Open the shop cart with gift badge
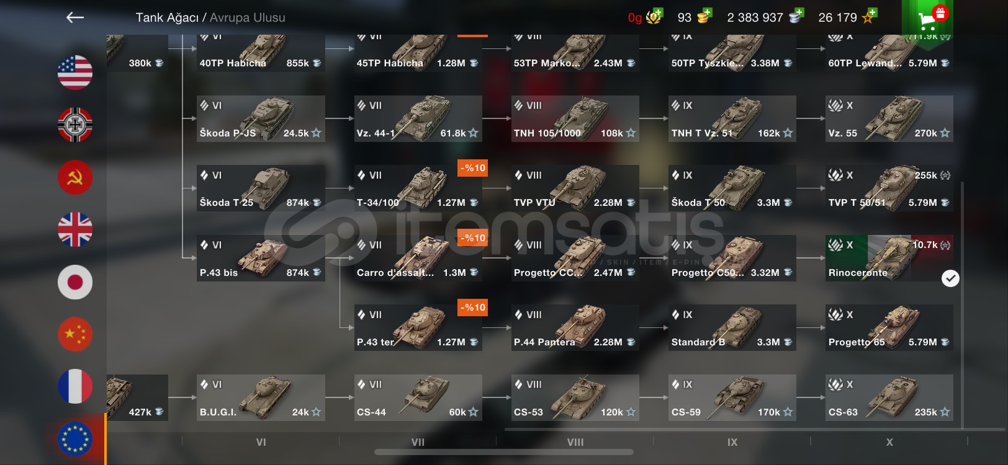 point(927,17)
